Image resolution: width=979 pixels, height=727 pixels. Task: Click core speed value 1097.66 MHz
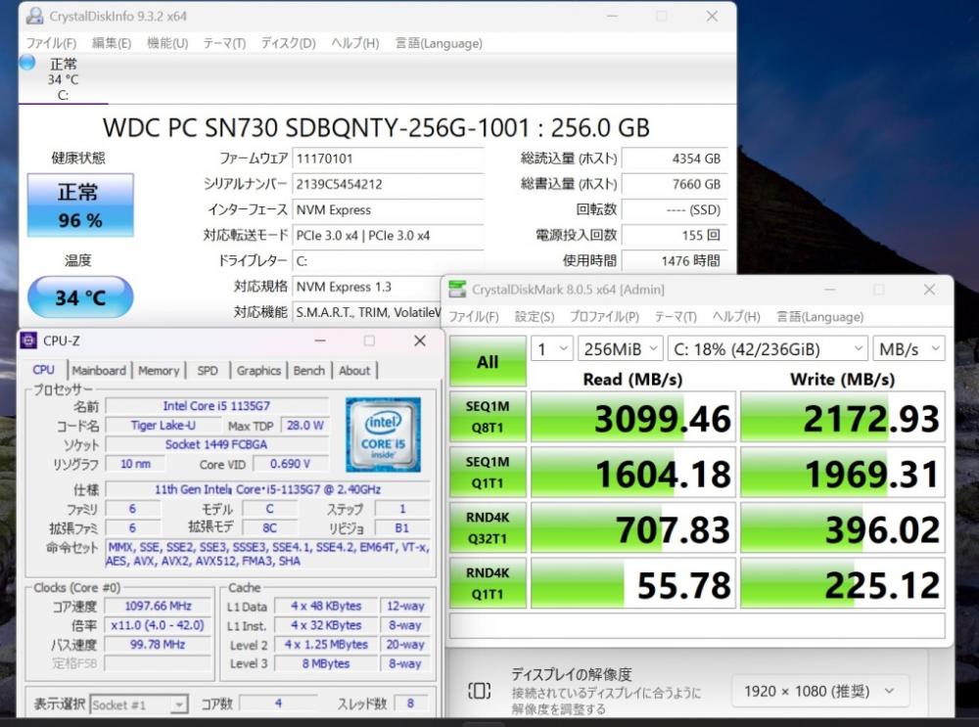coord(158,606)
